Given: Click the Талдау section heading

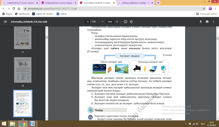Looking at the screenshot, I should [99, 110].
